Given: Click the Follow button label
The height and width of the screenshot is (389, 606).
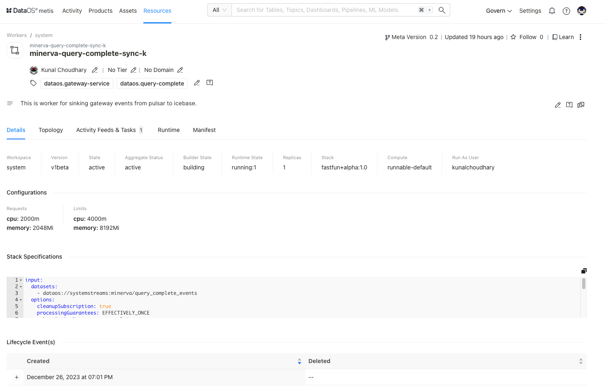Looking at the screenshot, I should point(528,37).
